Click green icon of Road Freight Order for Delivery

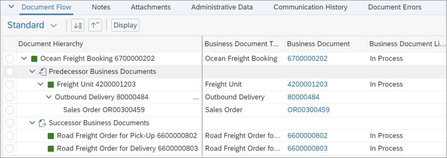coord(51,148)
